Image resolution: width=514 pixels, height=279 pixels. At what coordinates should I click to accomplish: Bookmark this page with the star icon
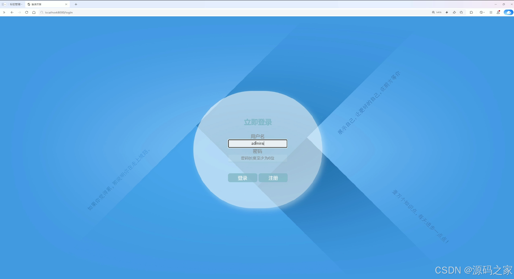[x=461, y=12]
